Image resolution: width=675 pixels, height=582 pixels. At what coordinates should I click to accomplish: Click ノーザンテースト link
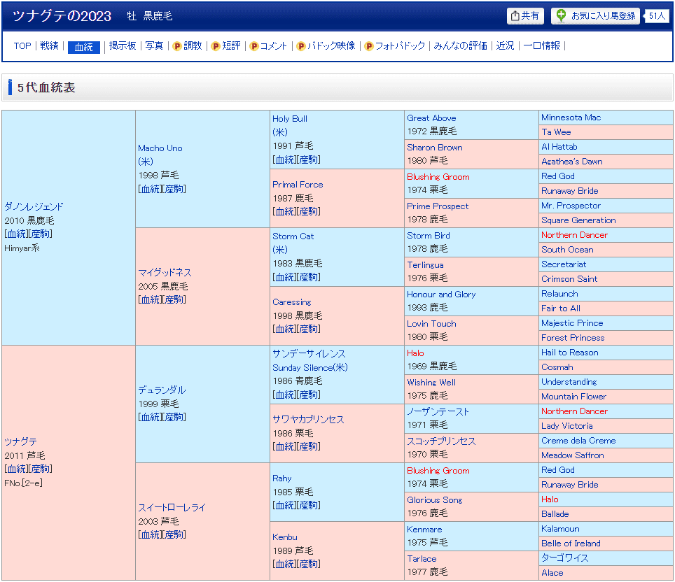[438, 411]
